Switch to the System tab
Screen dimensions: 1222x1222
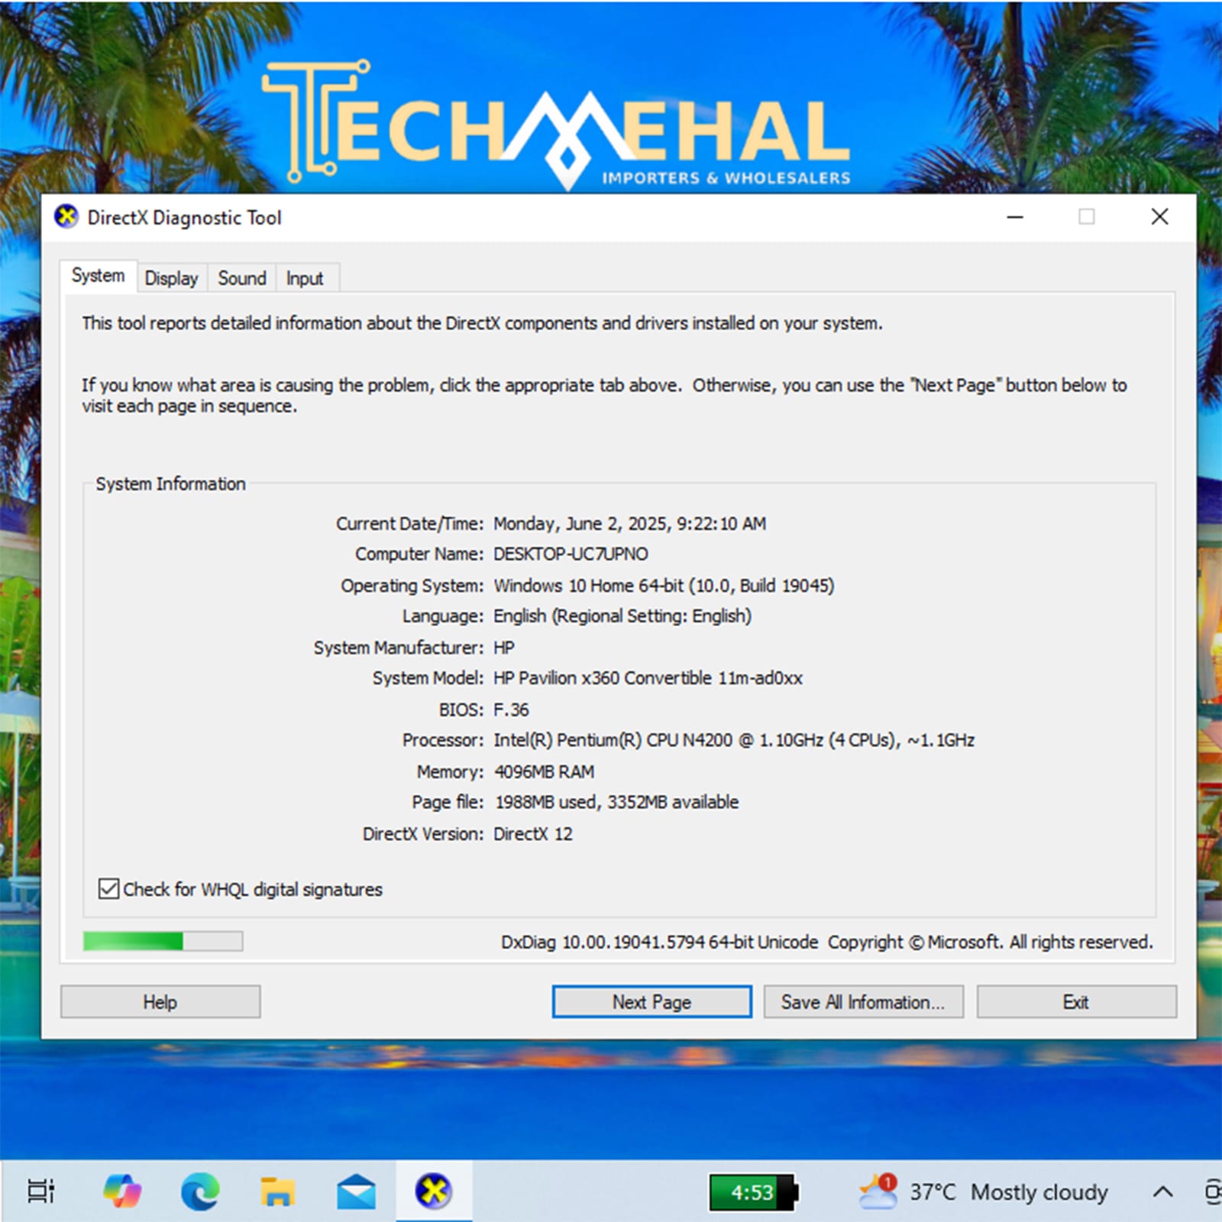point(98,276)
